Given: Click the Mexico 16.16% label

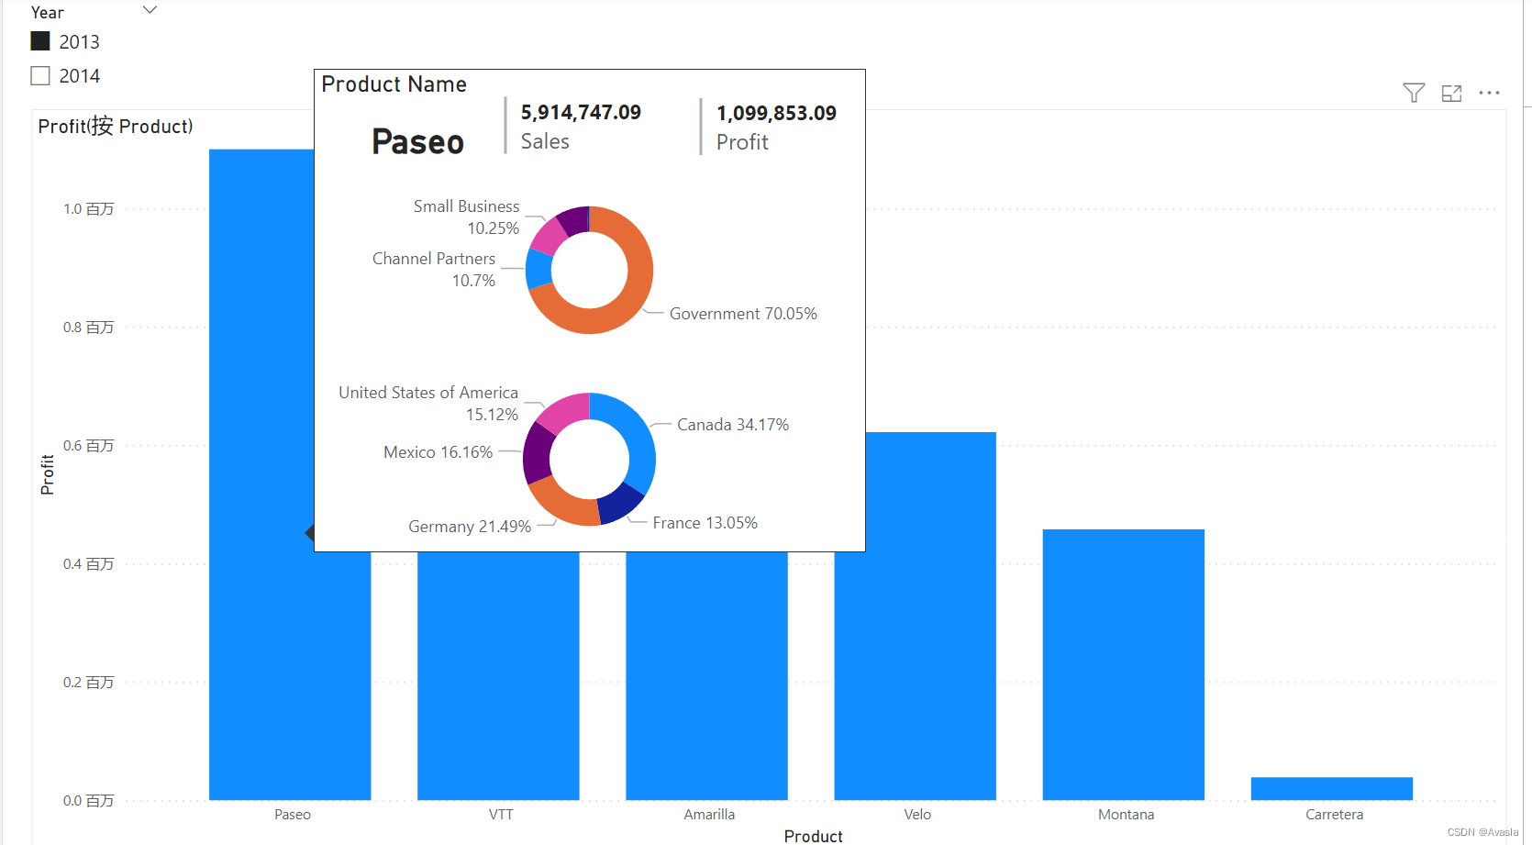Looking at the screenshot, I should click(439, 452).
